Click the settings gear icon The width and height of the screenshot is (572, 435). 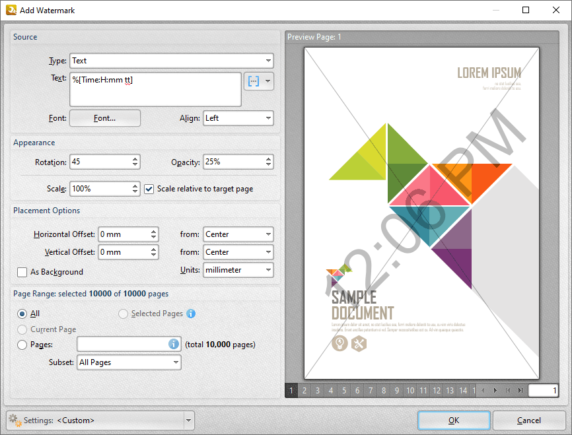coord(13,420)
